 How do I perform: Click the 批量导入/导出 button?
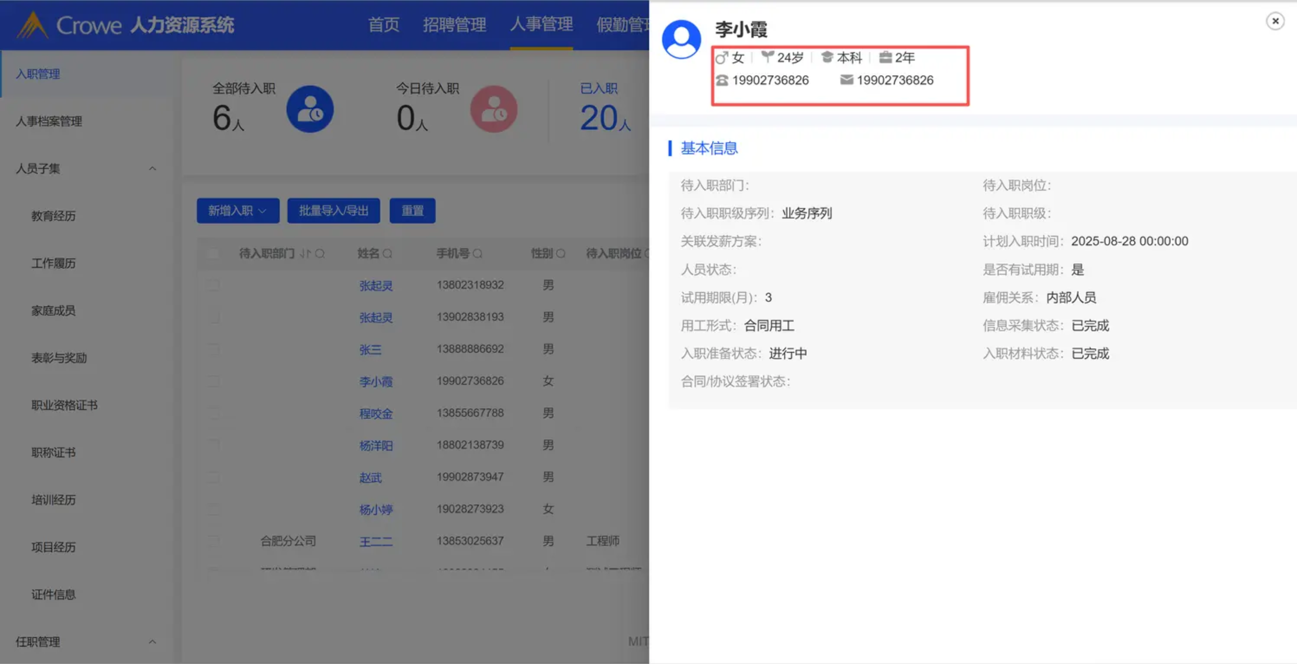(x=333, y=211)
